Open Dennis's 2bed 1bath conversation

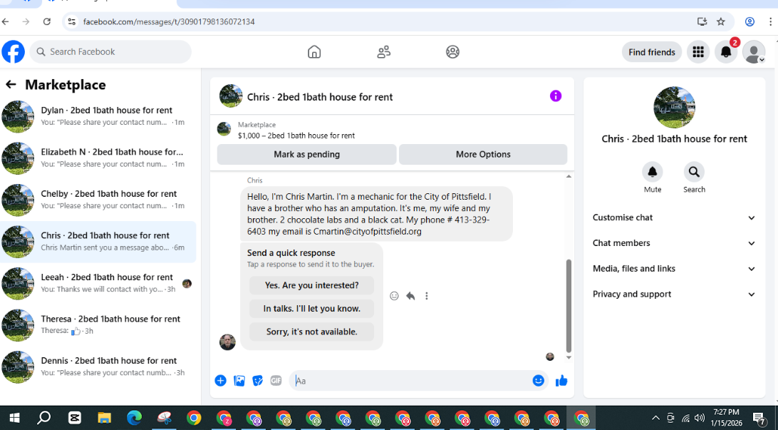pyautogui.click(x=98, y=367)
